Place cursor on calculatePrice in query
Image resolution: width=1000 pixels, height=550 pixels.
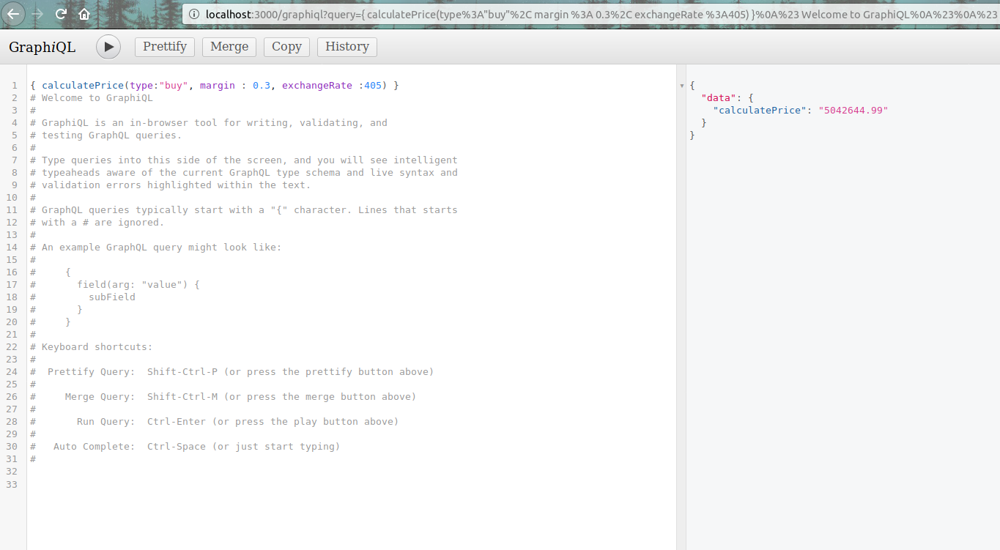point(83,86)
